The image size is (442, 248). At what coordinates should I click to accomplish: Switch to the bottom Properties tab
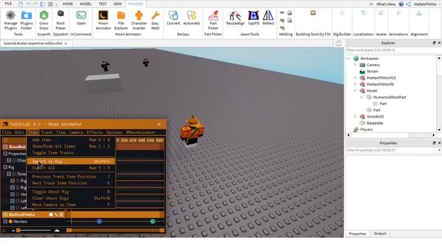click(x=358, y=234)
